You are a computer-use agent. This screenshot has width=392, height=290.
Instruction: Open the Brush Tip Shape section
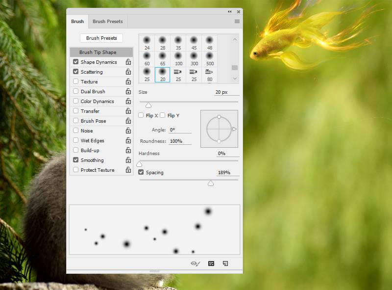pos(101,52)
